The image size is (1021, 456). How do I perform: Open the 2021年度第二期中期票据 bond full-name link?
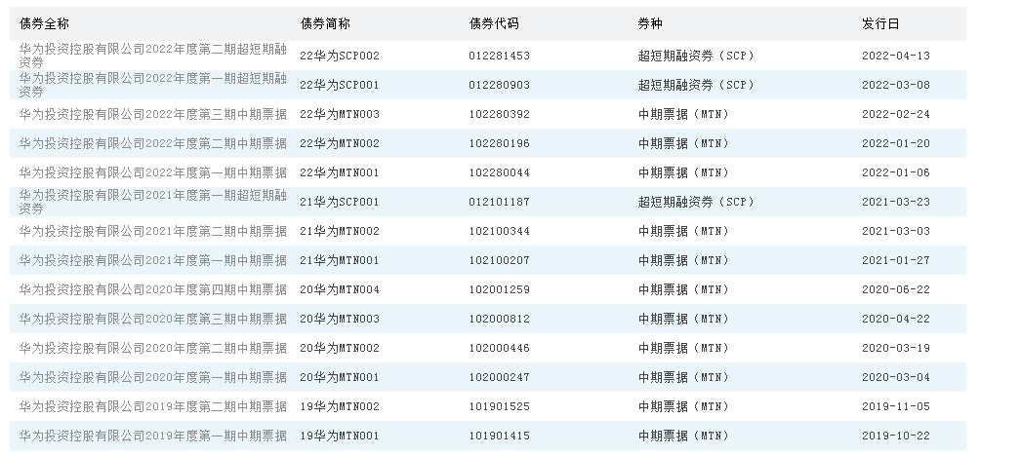click(x=152, y=231)
